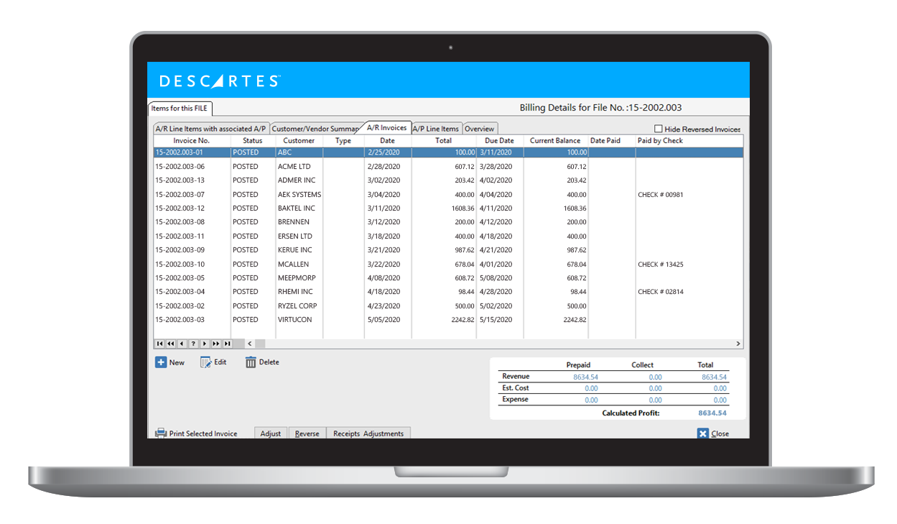
Task: Sort by the Due Date column header
Action: click(499, 141)
